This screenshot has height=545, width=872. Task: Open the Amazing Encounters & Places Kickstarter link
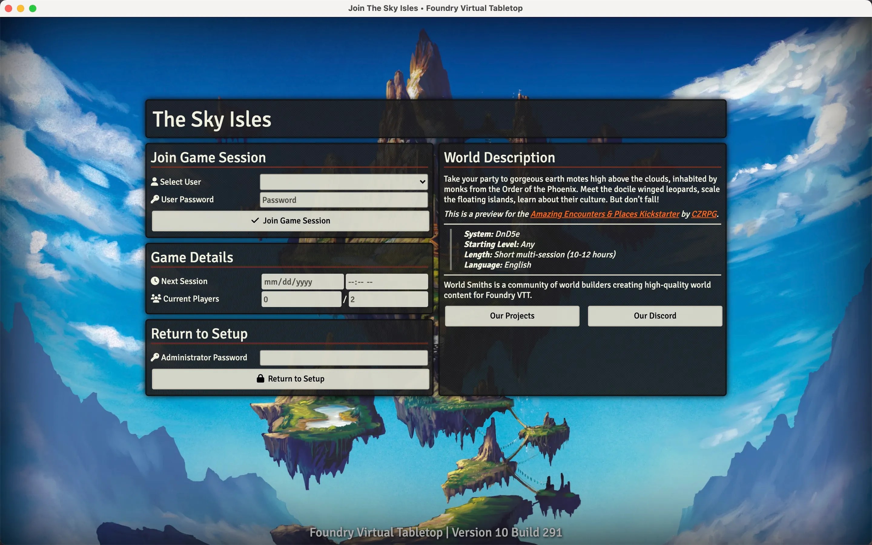605,214
